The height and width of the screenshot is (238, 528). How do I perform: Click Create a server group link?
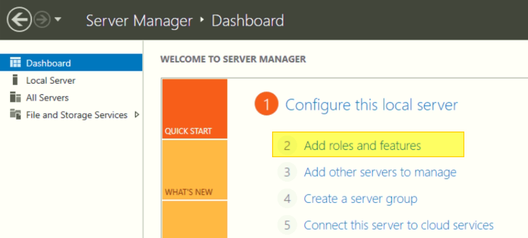360,198
